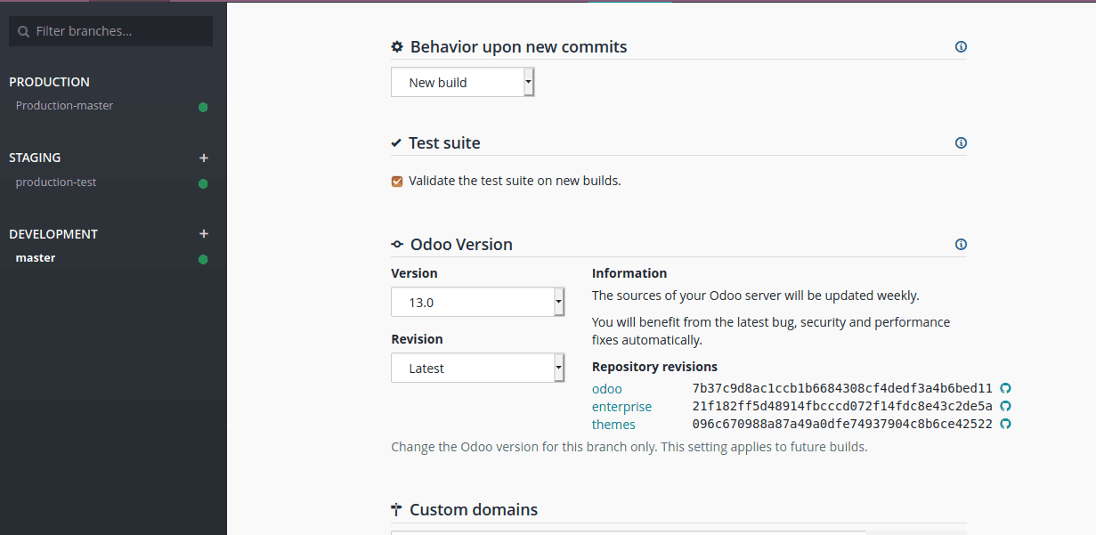The image size is (1096, 535).
Task: Add a new development branch with plus
Action: click(204, 234)
